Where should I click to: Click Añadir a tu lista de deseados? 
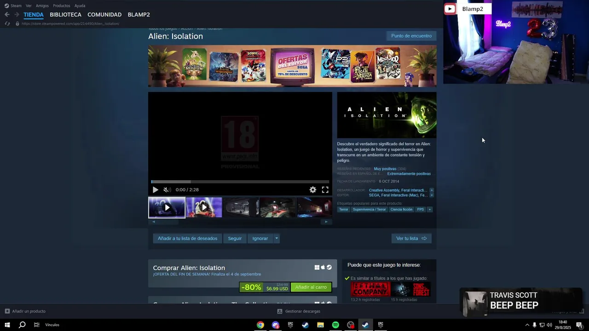pos(187,239)
